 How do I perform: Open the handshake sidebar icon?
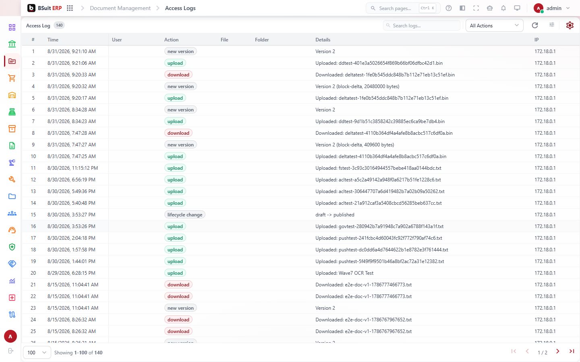click(x=12, y=264)
